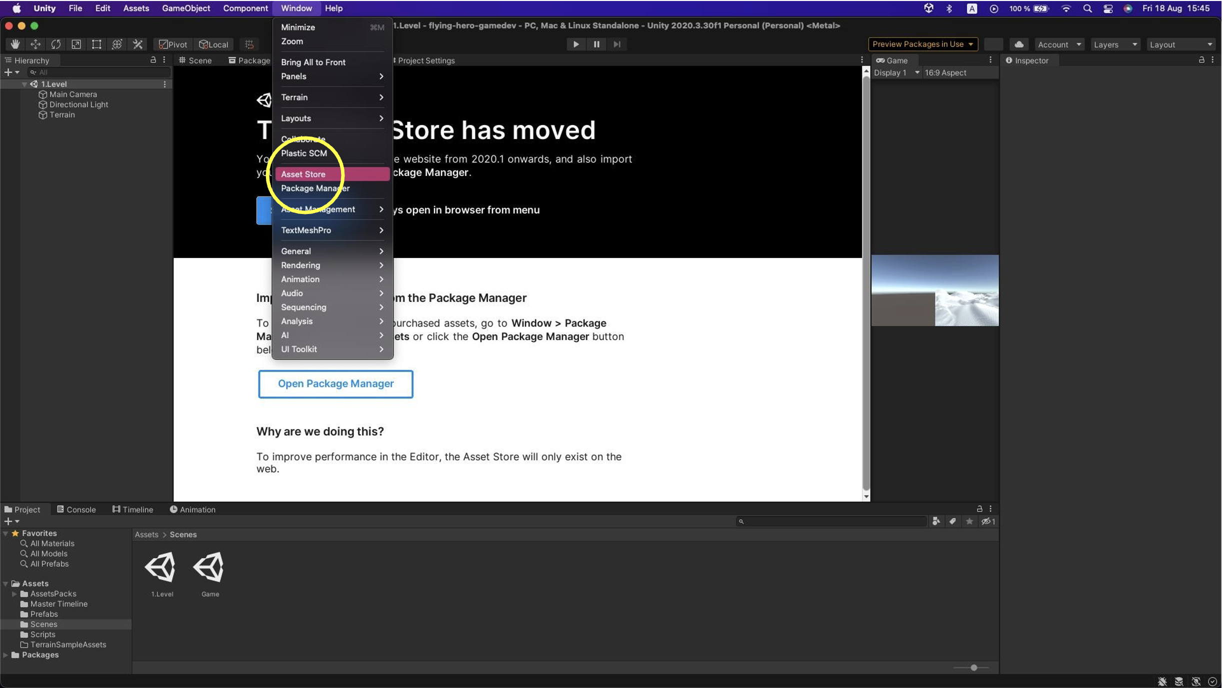Image resolution: width=1222 pixels, height=688 pixels.
Task: Toggle Local handle rotation
Action: click(213, 44)
